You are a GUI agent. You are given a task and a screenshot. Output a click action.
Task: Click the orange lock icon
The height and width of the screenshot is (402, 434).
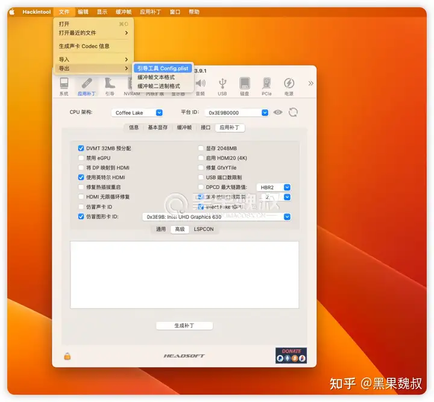click(68, 356)
